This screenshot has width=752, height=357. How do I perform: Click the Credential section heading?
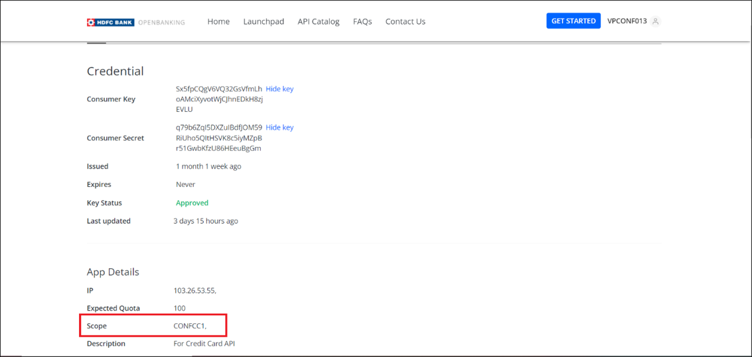click(115, 71)
